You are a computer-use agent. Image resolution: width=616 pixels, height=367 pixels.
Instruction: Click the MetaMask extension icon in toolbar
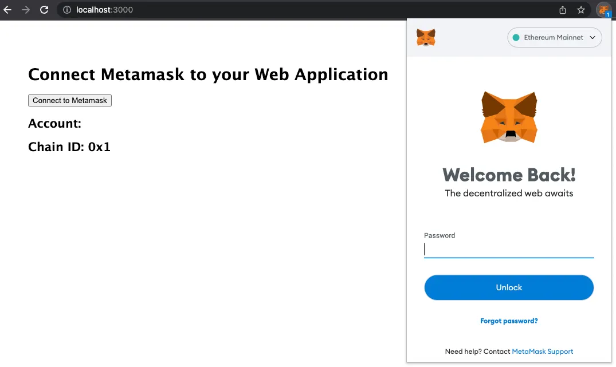coord(603,10)
